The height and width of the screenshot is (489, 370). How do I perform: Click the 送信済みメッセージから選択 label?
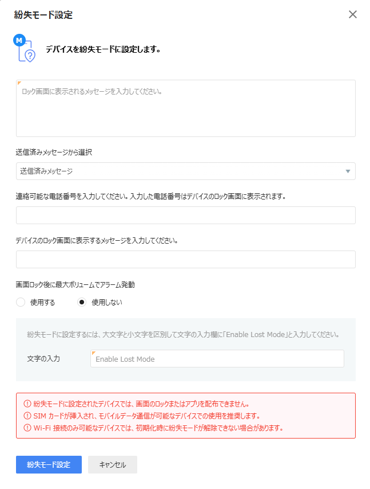[x=54, y=152]
